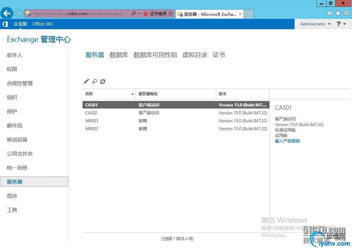Open 工具 in left navigation

tap(12, 210)
